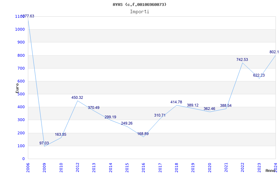279x174 pixels.
Task: Click the 1000 y-axis tick label
Action: [20, 29]
